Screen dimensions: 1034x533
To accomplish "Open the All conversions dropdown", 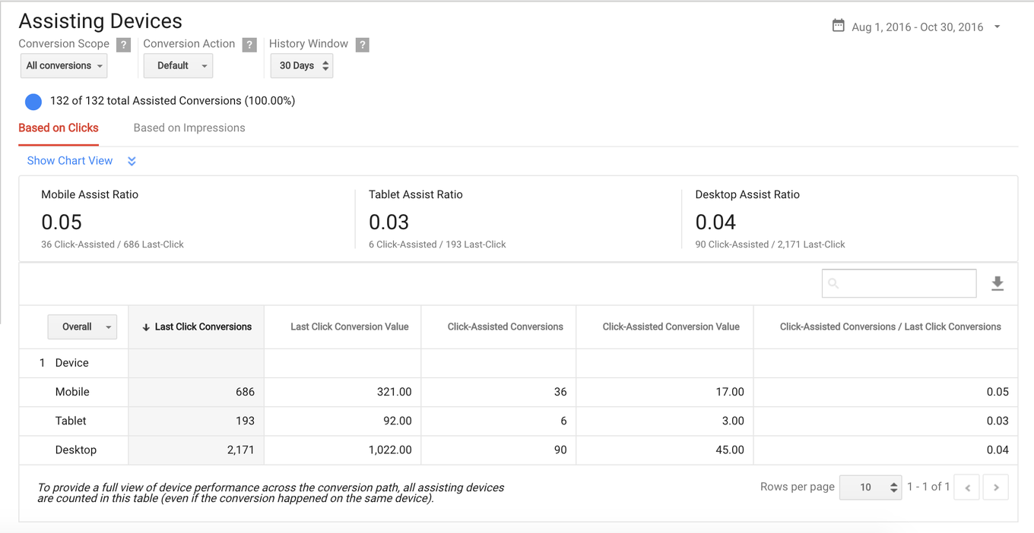I will [x=63, y=65].
